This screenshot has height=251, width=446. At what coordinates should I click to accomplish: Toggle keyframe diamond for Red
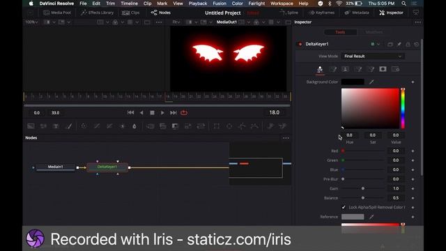tap(413, 151)
